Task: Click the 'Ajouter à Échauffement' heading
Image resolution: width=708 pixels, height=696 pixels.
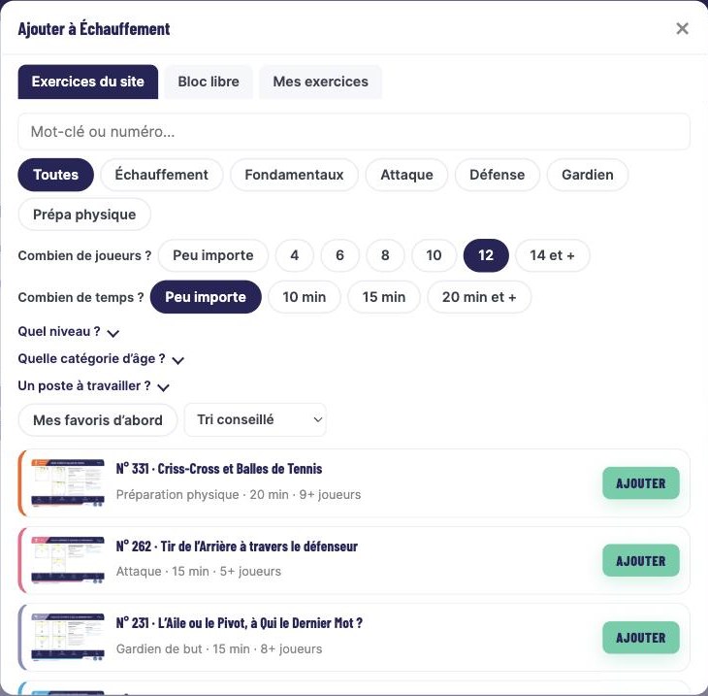Action: click(x=94, y=29)
